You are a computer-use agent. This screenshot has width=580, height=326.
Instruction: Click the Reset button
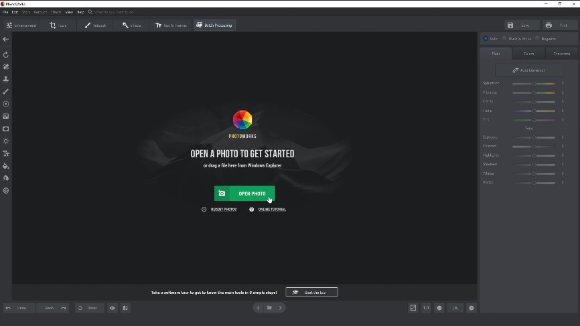(x=90, y=308)
